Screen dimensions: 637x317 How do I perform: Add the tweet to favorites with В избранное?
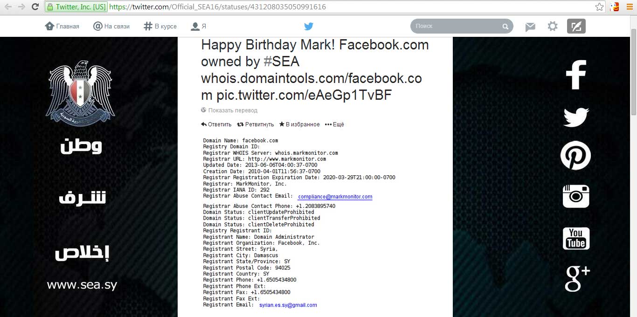click(x=299, y=124)
